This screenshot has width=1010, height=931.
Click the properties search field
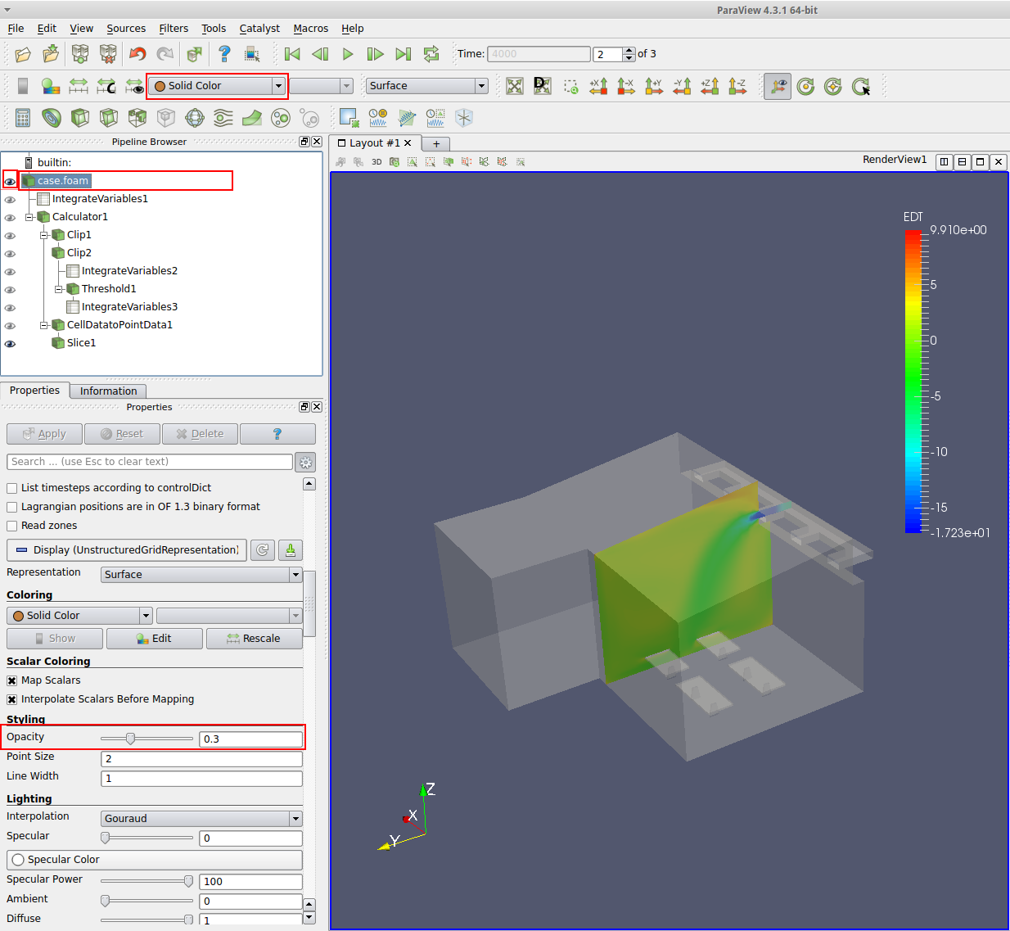[x=150, y=462]
